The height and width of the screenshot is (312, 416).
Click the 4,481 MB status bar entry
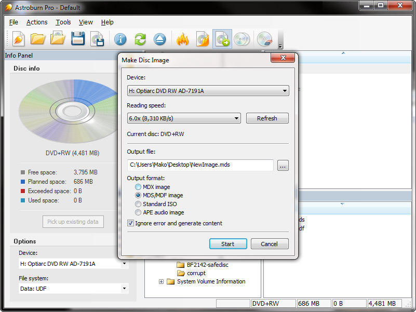point(384,304)
